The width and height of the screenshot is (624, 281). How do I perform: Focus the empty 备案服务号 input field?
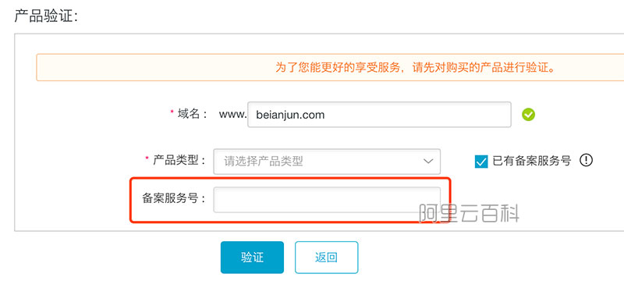click(x=327, y=200)
